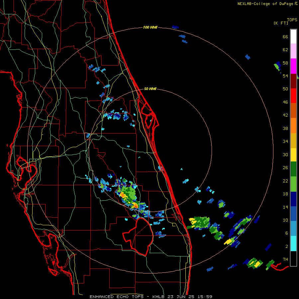Click the legend value "18"

(285, 194)
